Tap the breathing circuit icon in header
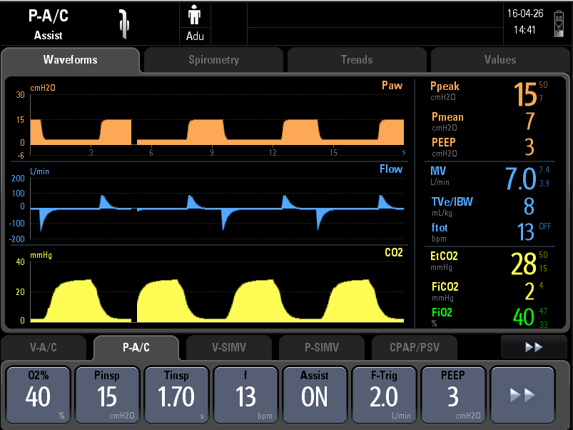 click(124, 24)
